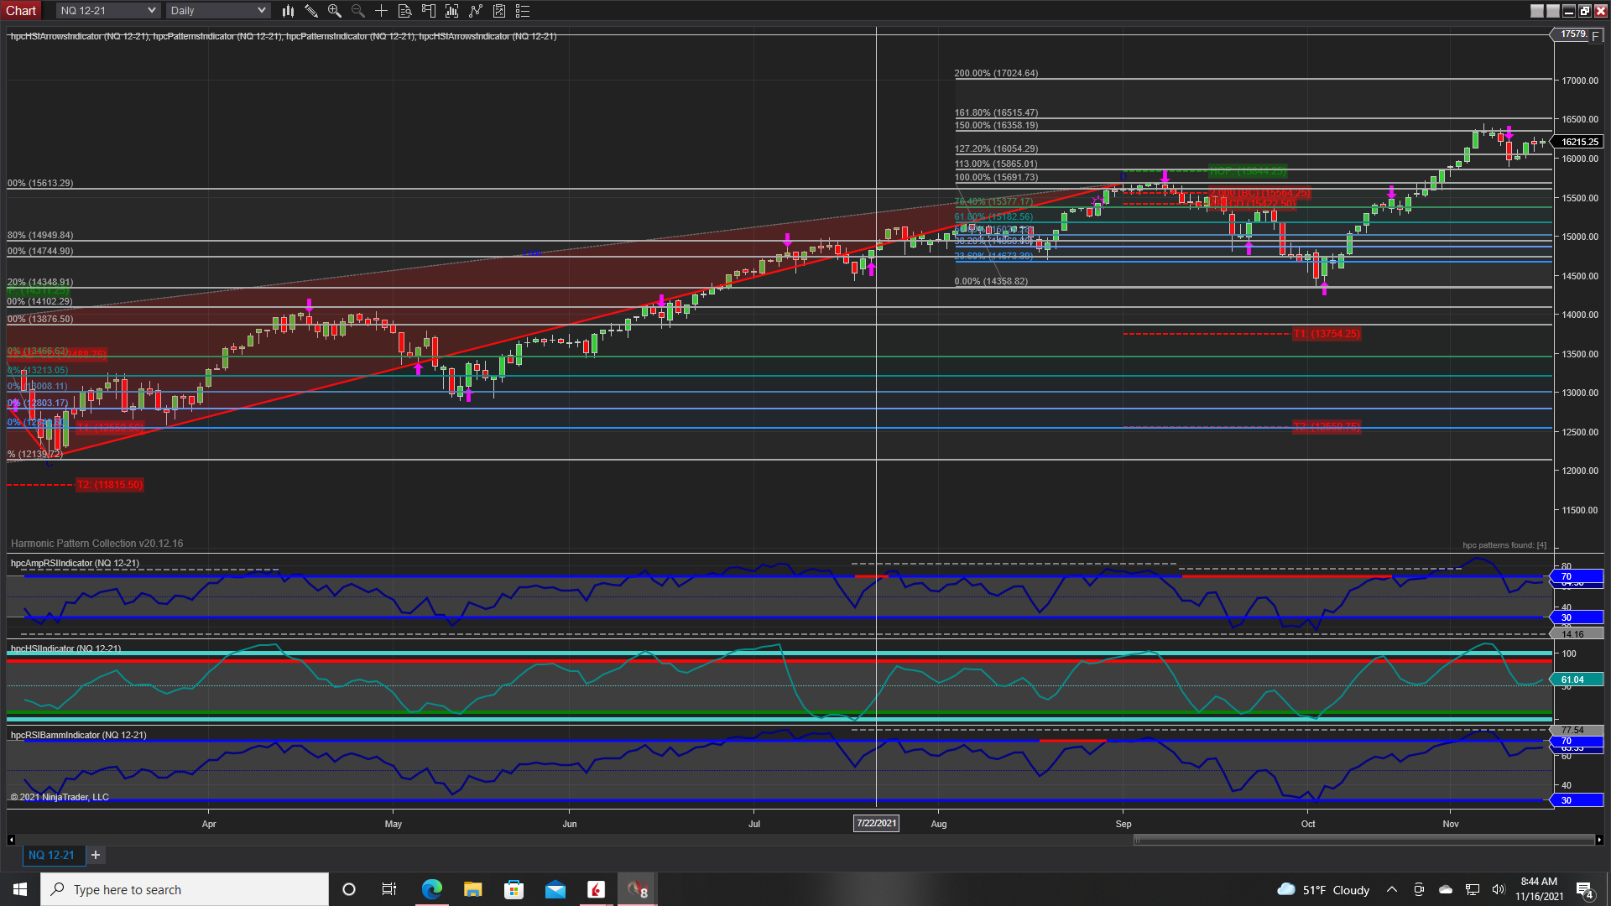Open the properties list icon
The image size is (1611, 906).
(x=523, y=11)
